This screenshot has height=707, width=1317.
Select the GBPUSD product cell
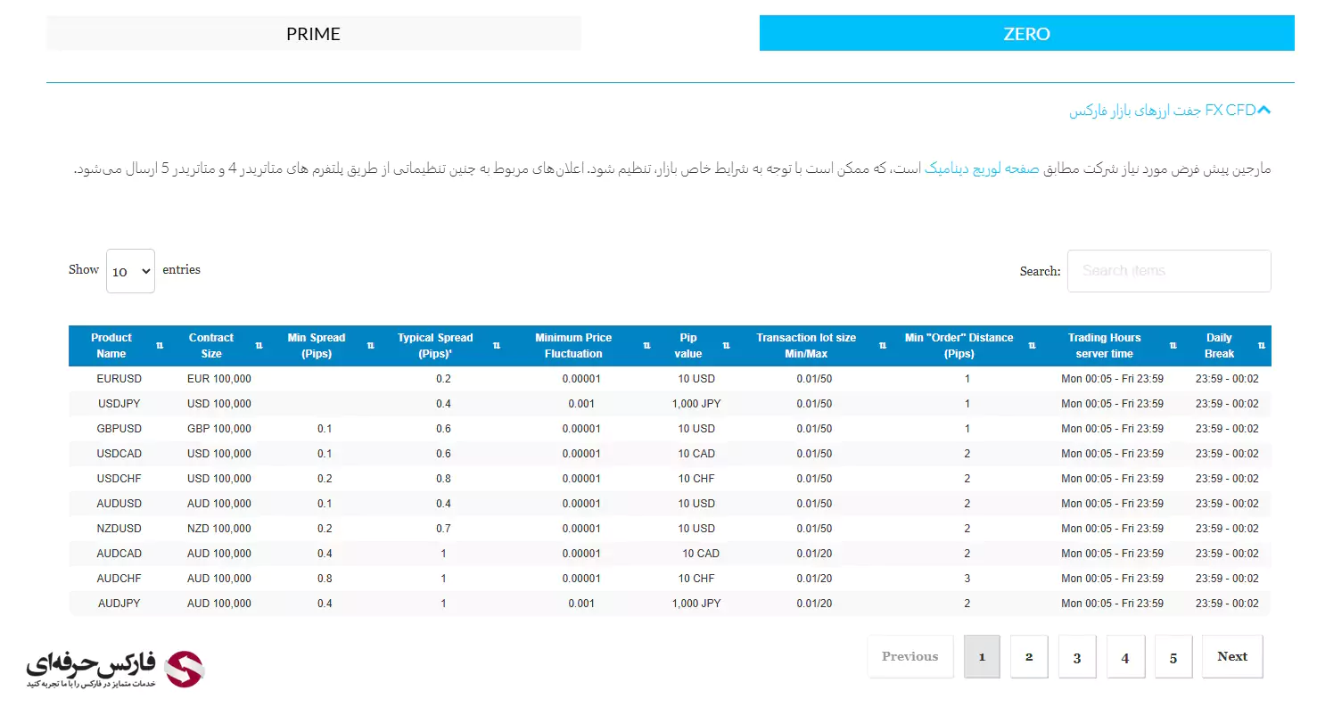click(119, 429)
